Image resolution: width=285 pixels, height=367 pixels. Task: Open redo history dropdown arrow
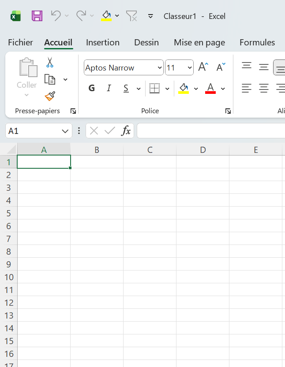coord(92,16)
